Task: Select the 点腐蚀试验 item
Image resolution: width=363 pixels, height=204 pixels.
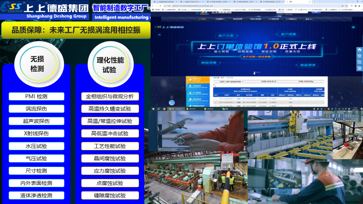Action: click(x=110, y=183)
